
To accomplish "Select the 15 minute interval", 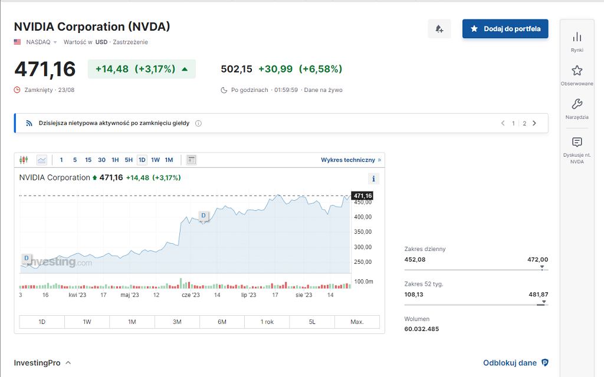I will point(88,160).
